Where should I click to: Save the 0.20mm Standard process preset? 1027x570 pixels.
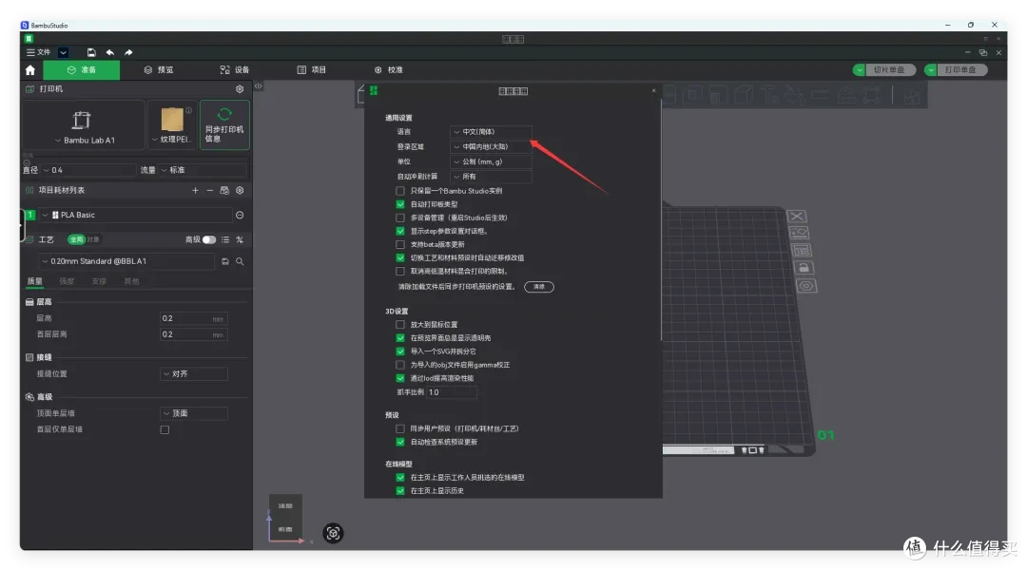pos(224,261)
